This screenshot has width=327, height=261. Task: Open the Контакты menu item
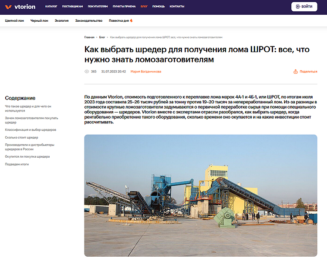[x=177, y=7]
